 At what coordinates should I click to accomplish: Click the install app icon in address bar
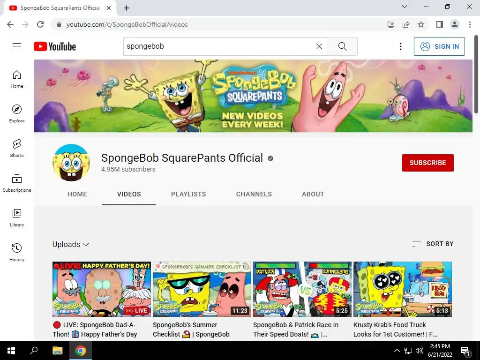(x=390, y=24)
